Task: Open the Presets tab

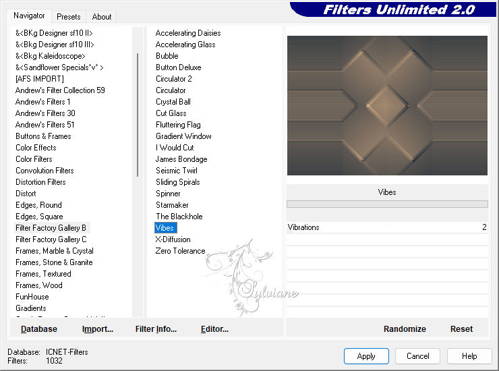Action: (x=68, y=17)
